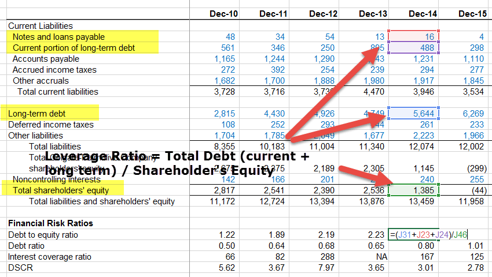This screenshot has height=277, width=492.
Task: Click the 'Notes and loans payable' label
Action: click(x=58, y=36)
